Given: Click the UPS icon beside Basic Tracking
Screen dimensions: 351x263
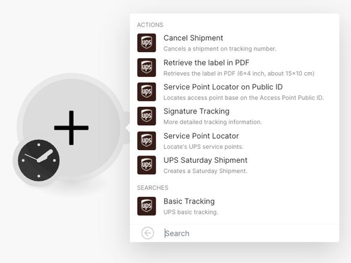Looking at the screenshot, I should 146,206.
